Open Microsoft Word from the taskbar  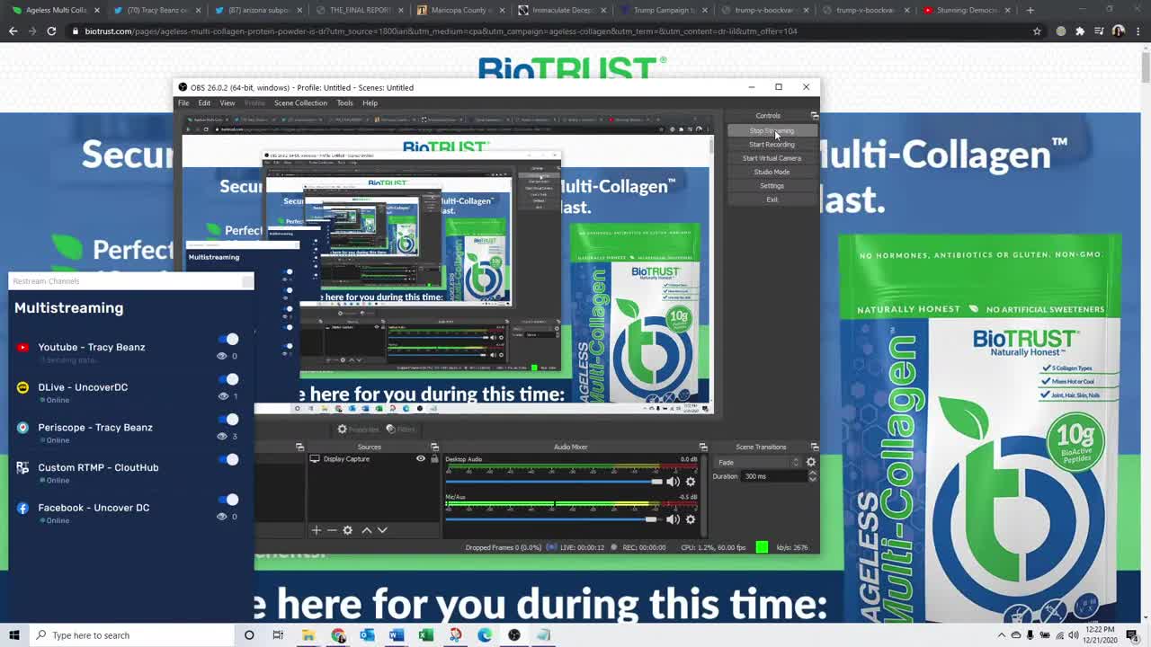coord(397,635)
